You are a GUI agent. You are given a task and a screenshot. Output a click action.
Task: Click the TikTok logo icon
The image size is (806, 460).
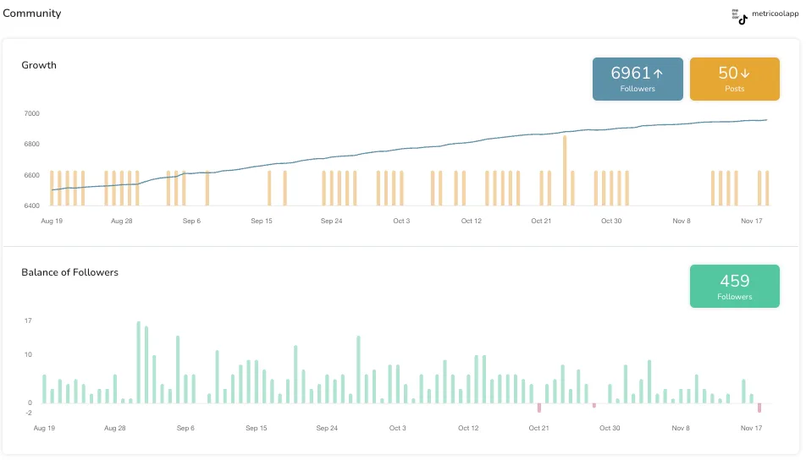[x=743, y=20]
